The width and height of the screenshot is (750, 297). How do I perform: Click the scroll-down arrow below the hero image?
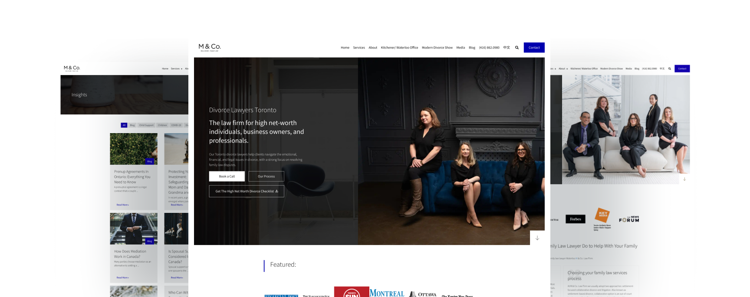537,238
